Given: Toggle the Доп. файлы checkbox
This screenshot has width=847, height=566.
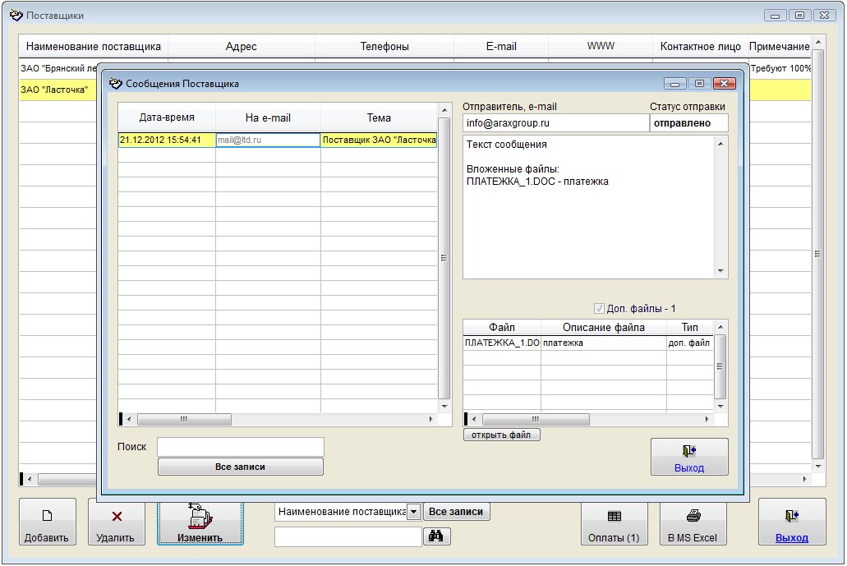Looking at the screenshot, I should point(599,309).
